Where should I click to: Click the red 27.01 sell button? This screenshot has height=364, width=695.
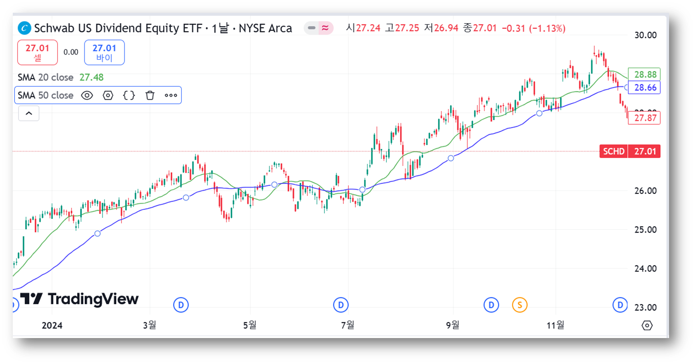(38, 52)
